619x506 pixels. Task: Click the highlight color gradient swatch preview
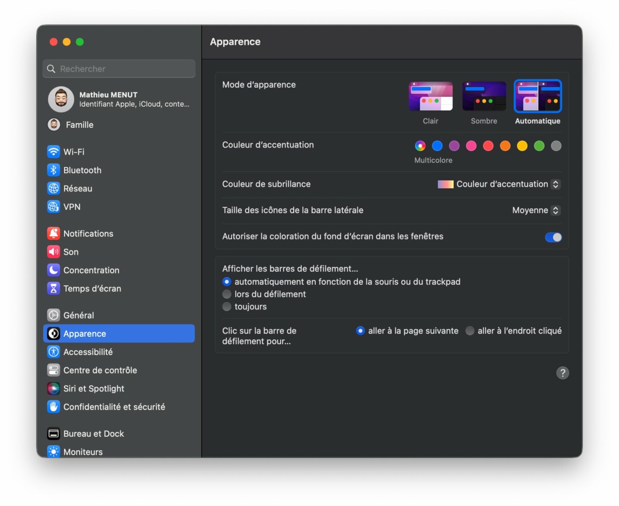446,184
